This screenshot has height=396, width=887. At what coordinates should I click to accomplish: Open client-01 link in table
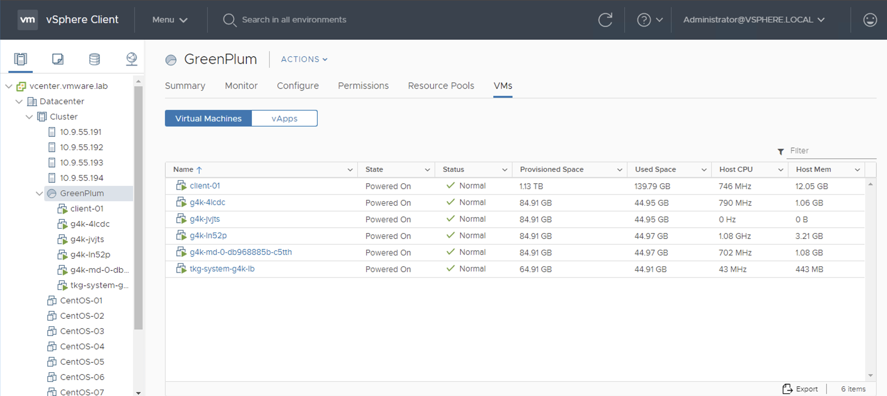pyautogui.click(x=205, y=186)
